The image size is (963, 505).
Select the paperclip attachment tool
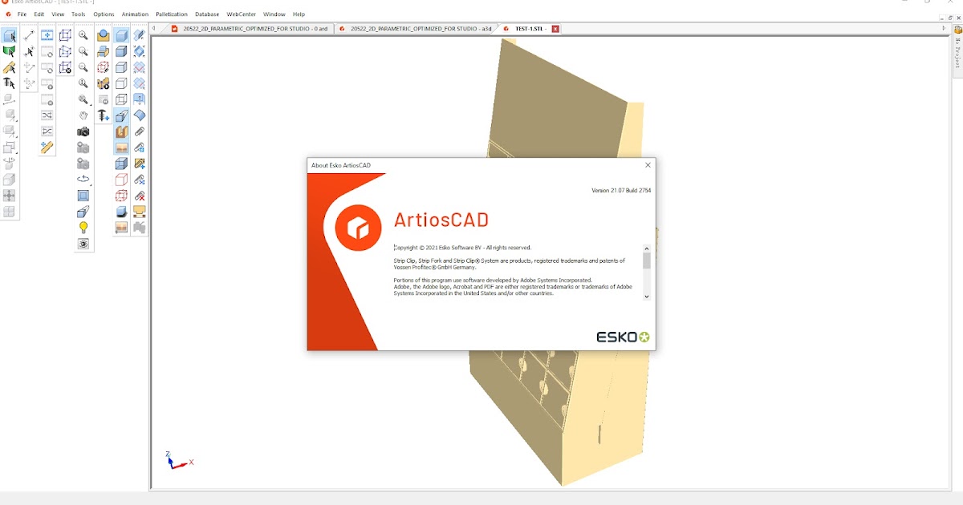[140, 131]
